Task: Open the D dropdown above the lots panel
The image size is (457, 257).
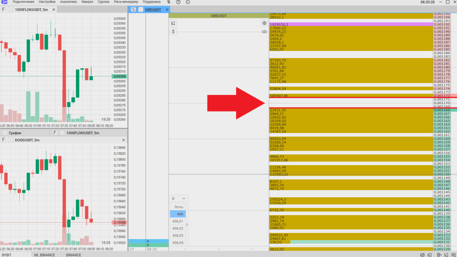Action: (x=178, y=199)
